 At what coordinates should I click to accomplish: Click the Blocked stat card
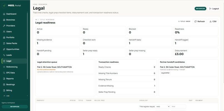tap(150, 31)
